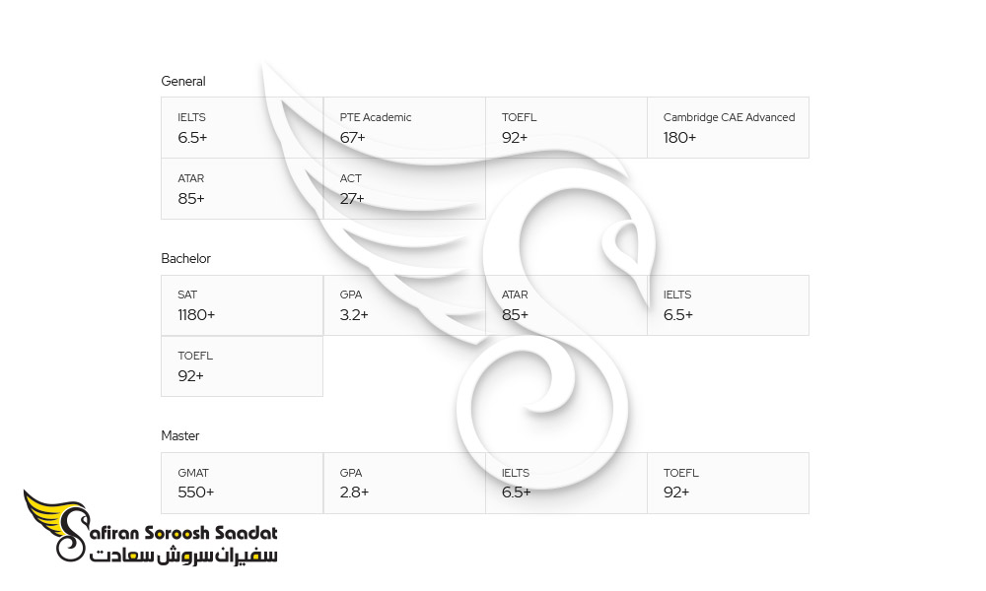Select the IELTS 6.5+ card under General

[243, 127]
